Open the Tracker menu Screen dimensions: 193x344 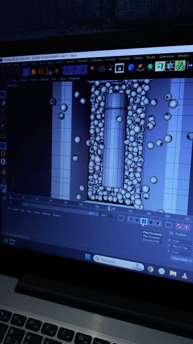tap(138, 58)
